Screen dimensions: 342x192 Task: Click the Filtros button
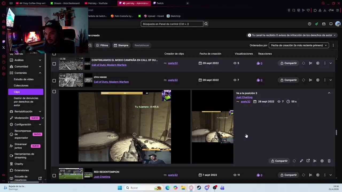tap(102, 45)
